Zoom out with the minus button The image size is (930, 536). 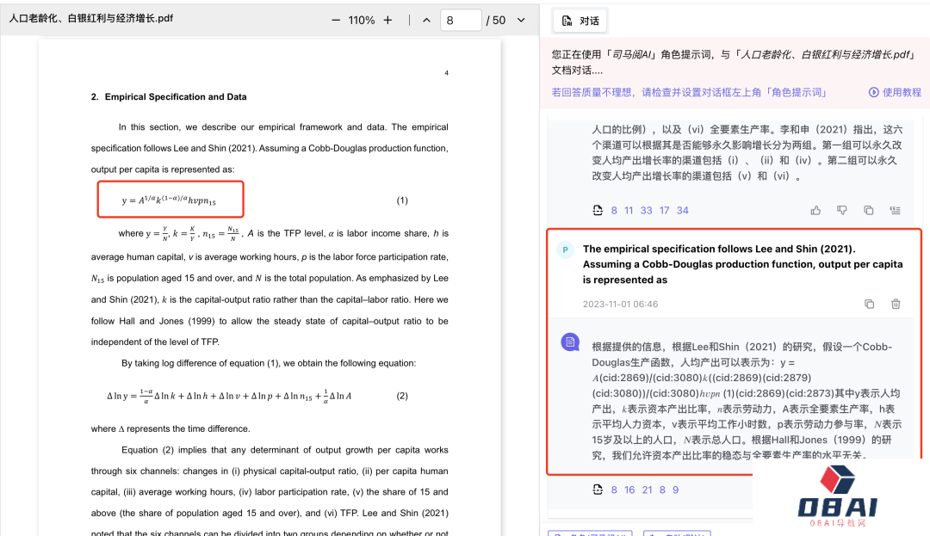[336, 20]
